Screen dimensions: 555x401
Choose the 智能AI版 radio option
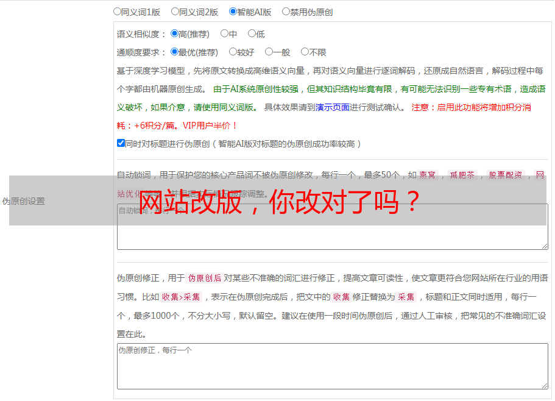[233, 12]
